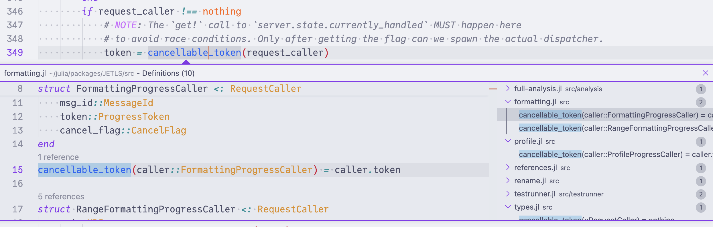The width and height of the screenshot is (713, 227).
Task: Click cancellable_token call on line 349
Action: tap(194, 53)
